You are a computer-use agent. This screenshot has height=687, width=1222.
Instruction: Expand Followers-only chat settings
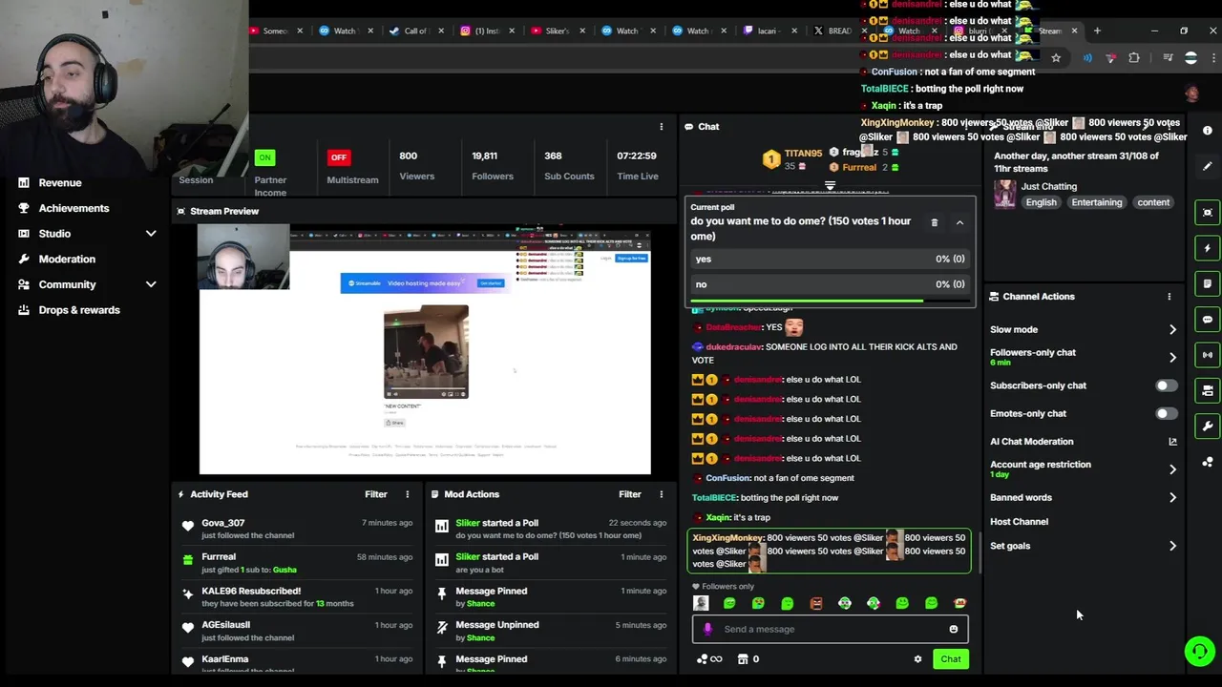(x=1172, y=358)
